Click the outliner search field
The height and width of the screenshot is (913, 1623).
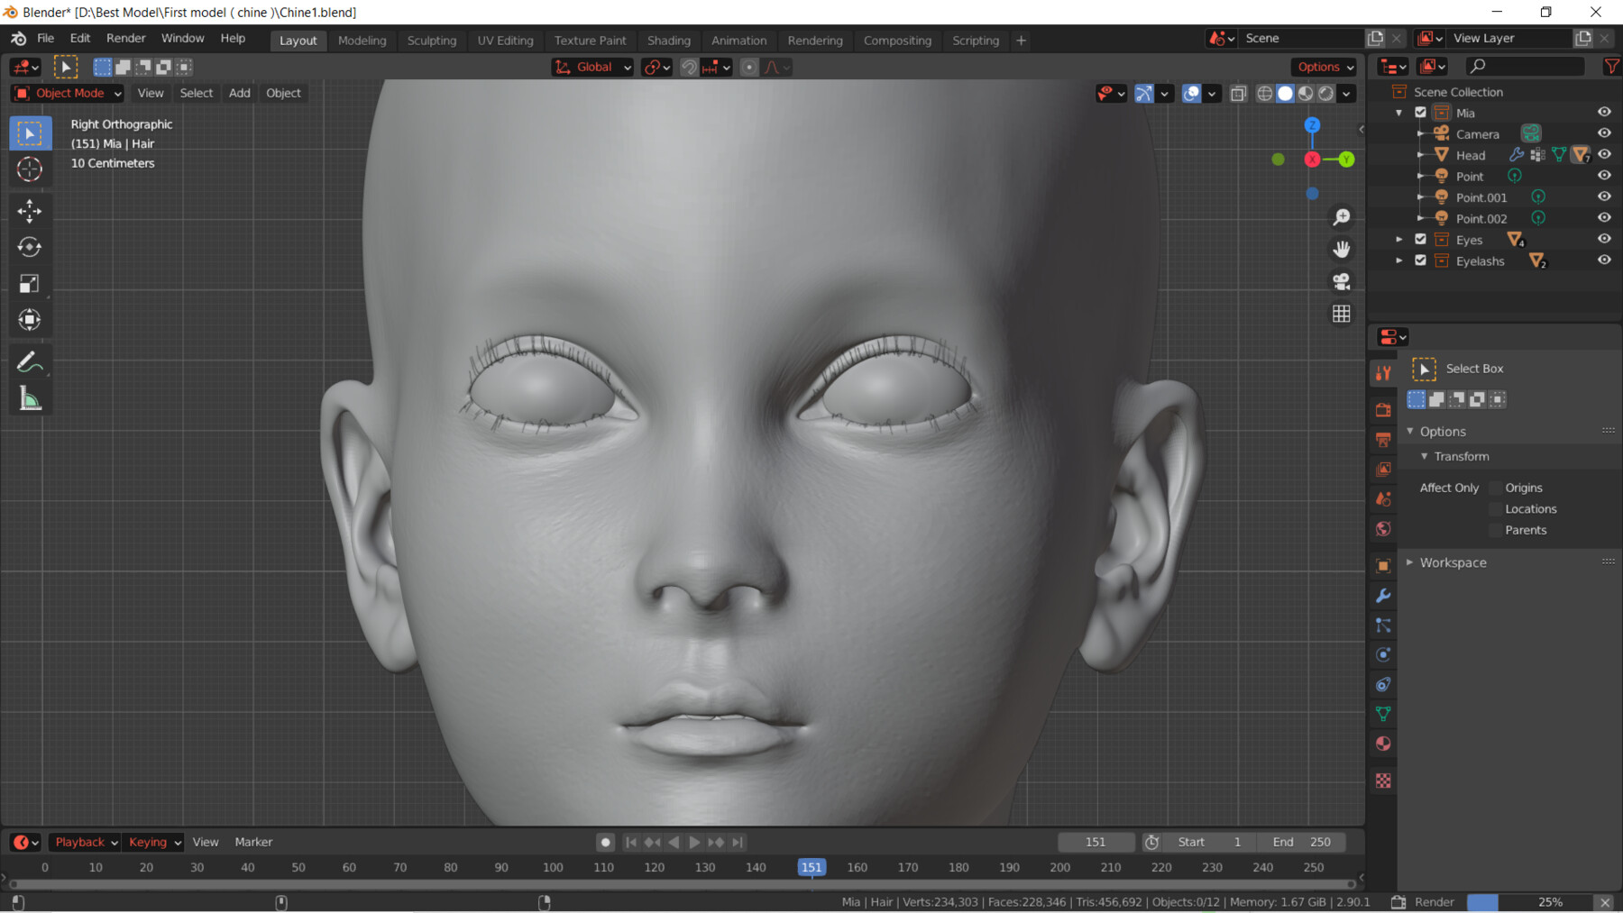click(1524, 66)
